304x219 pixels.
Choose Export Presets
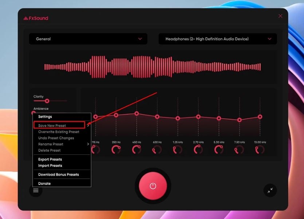point(50,159)
